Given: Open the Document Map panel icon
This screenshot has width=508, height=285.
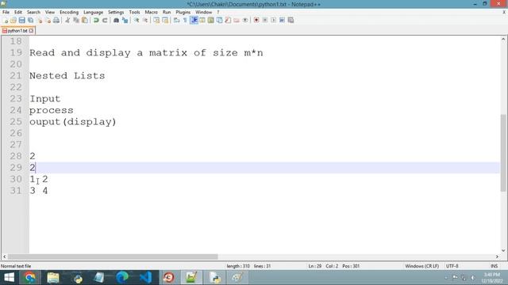Looking at the screenshot, I should pyautogui.click(x=210, y=21).
